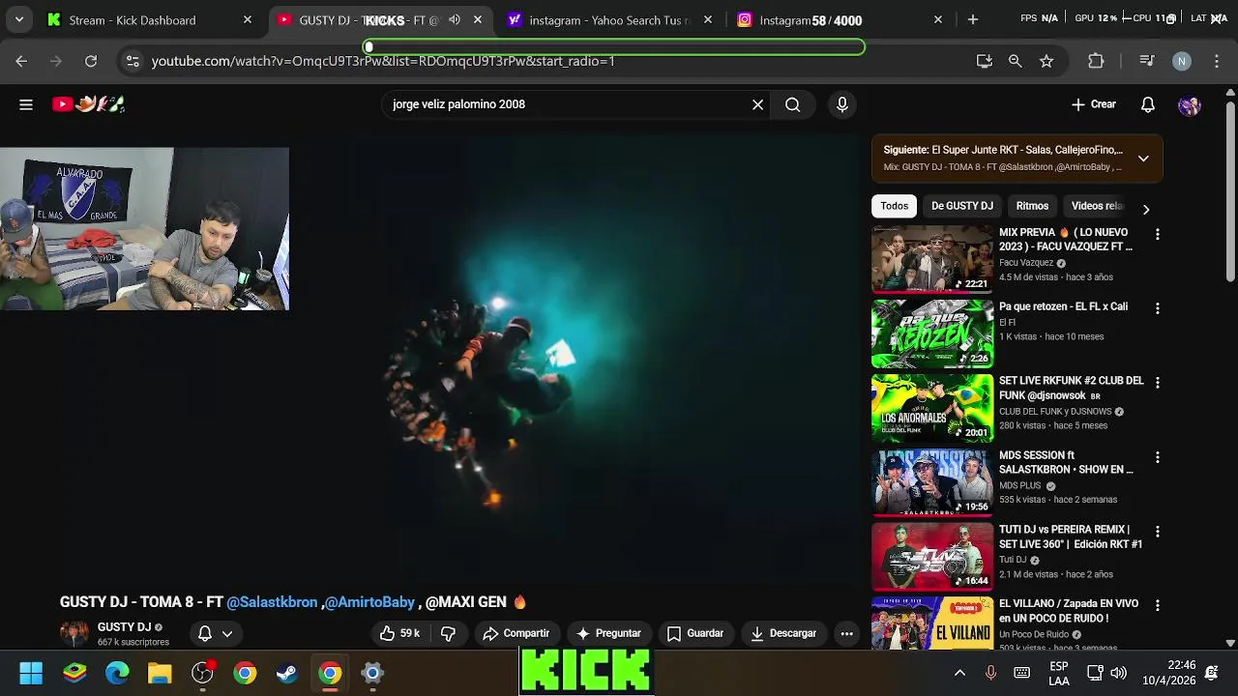Open Chrome extensions puzzle icon

(x=1096, y=61)
